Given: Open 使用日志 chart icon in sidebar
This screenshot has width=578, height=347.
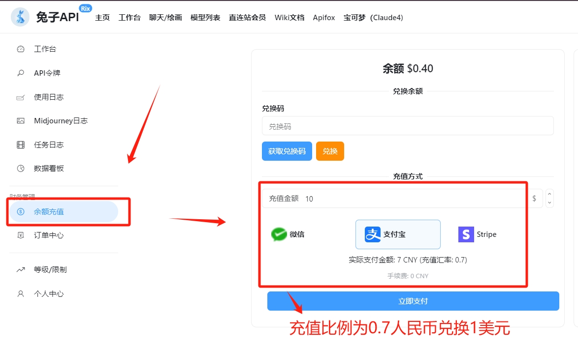Looking at the screenshot, I should (x=21, y=97).
